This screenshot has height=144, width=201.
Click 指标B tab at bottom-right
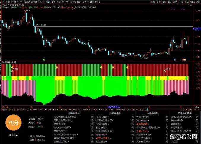click(x=184, y=110)
